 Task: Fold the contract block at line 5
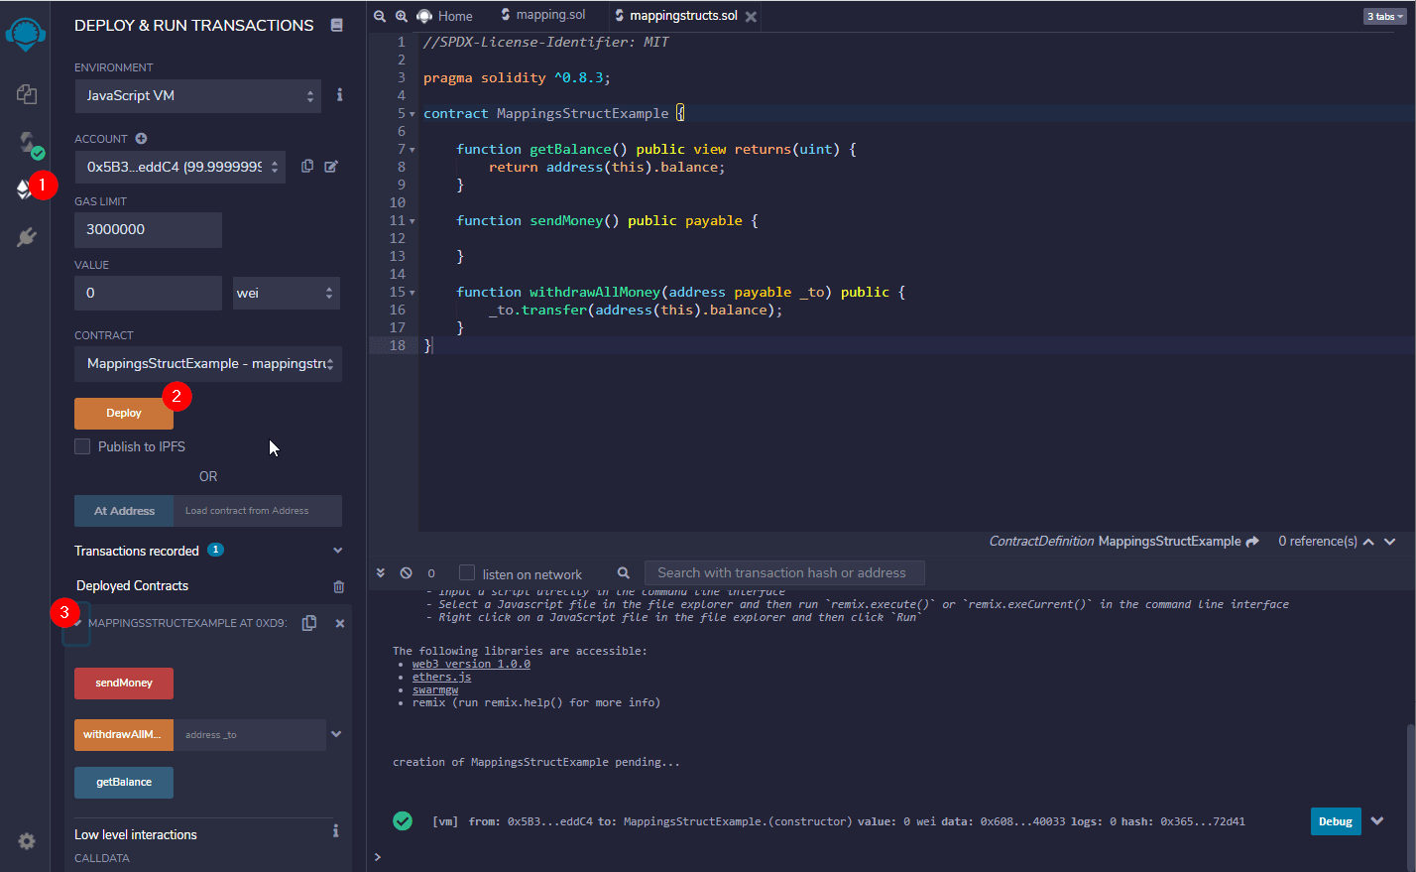pyautogui.click(x=413, y=114)
